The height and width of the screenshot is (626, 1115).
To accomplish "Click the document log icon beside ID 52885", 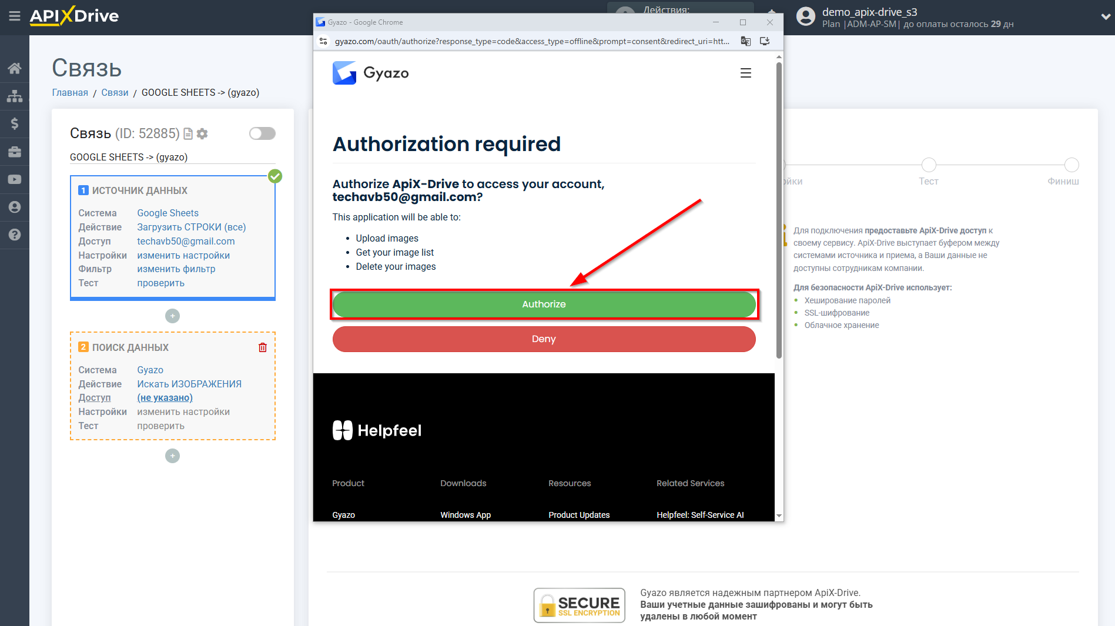I will coord(187,133).
